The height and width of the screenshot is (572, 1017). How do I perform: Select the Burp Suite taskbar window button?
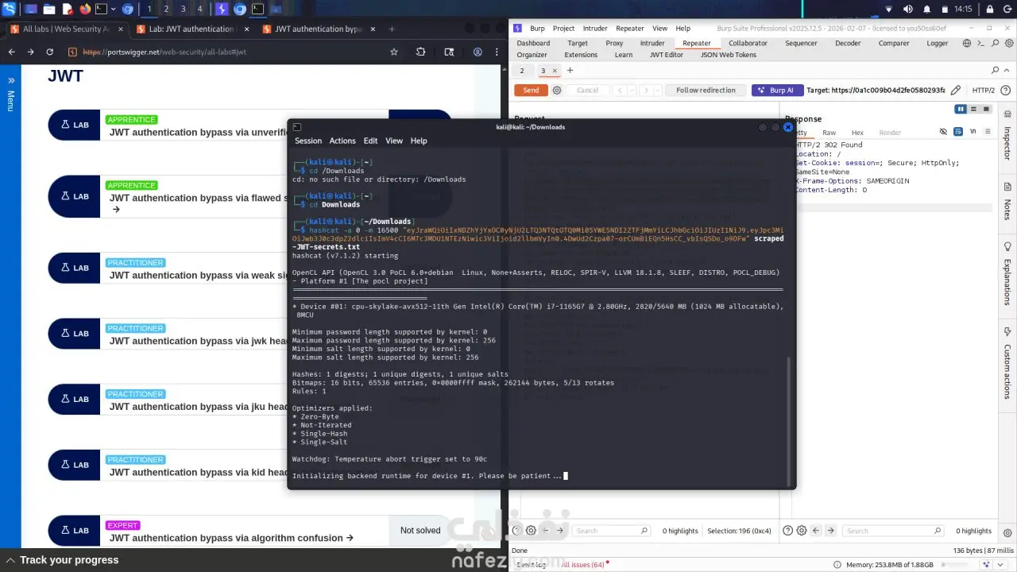[x=222, y=10]
